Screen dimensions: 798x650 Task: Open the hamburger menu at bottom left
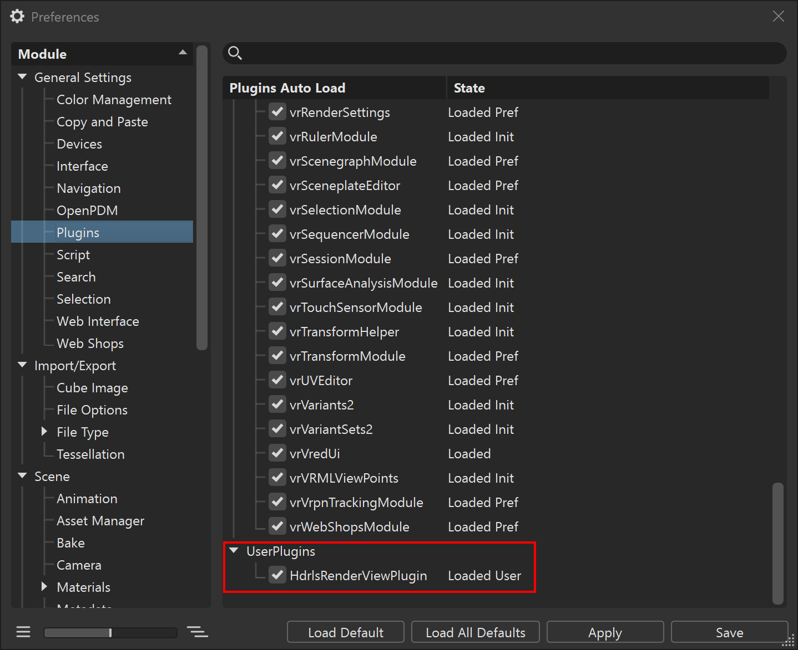(x=23, y=632)
